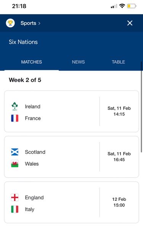Tap the Week 2 of 5 heading
Screen dimensions: 143x229
click(x=25, y=80)
